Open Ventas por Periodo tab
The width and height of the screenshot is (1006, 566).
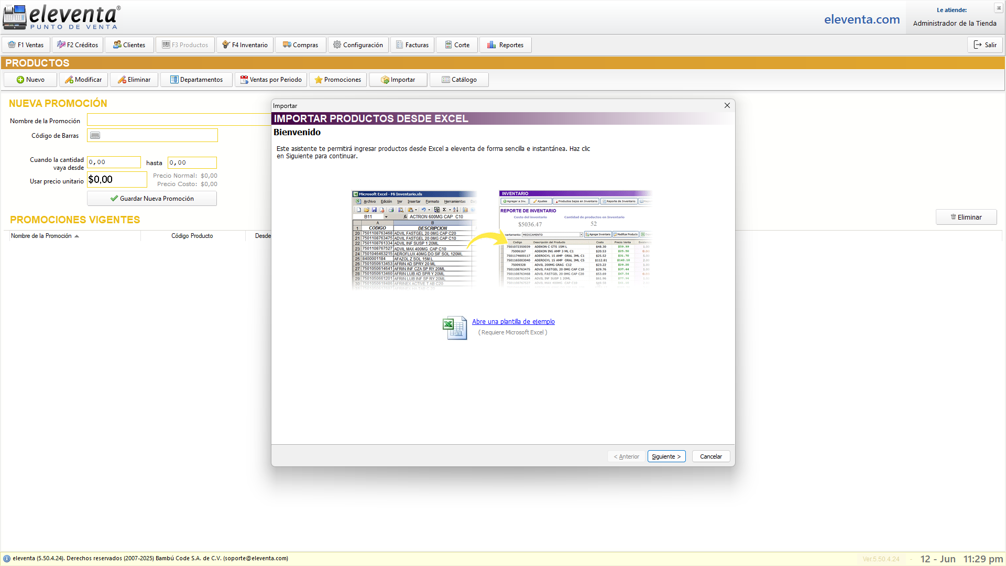pyautogui.click(x=271, y=80)
